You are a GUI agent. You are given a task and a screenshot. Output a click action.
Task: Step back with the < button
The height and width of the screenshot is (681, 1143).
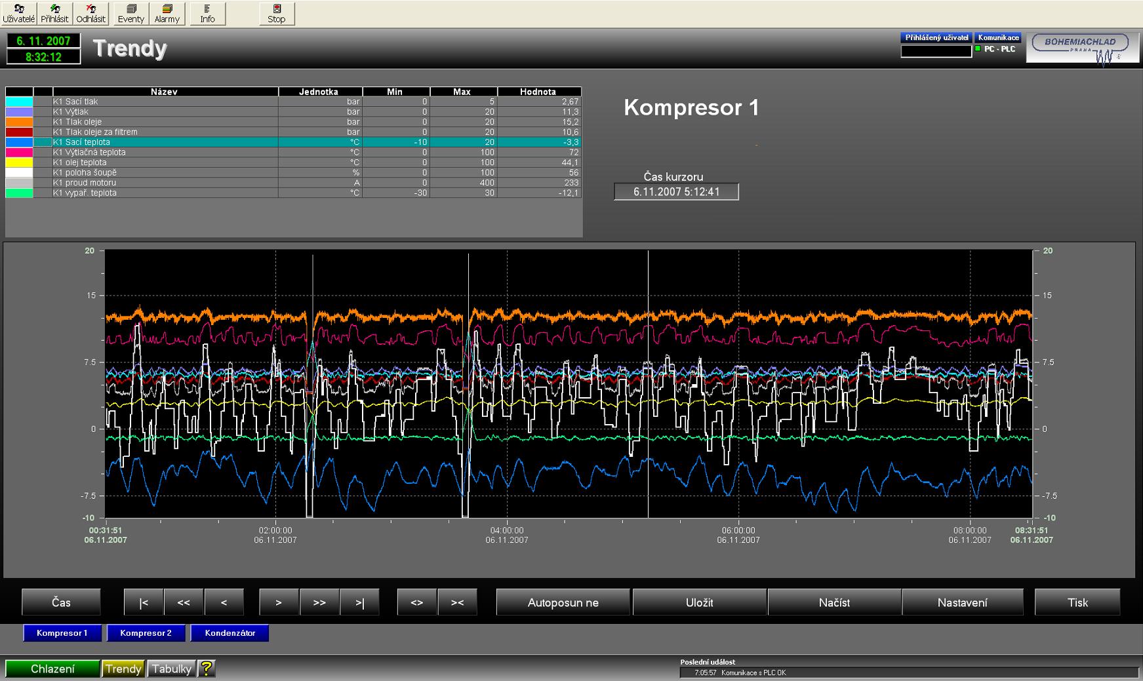point(224,602)
